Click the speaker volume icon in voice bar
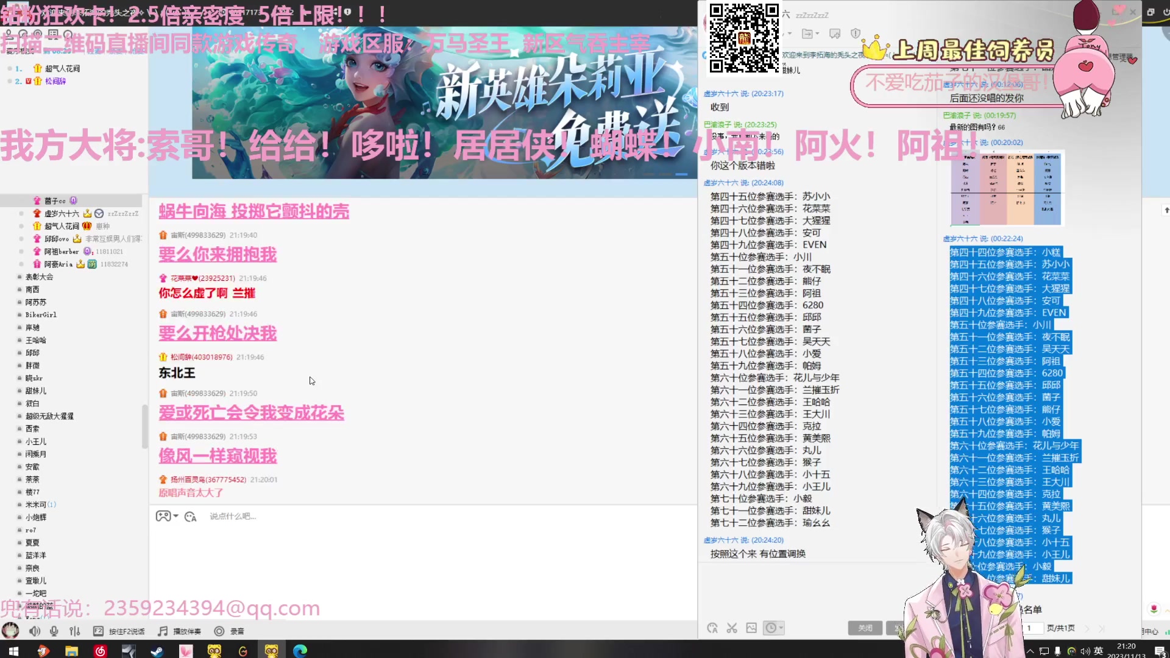The height and width of the screenshot is (658, 1170). [x=35, y=631]
